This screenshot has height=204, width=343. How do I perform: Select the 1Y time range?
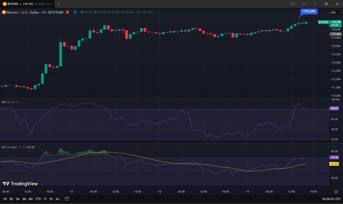point(45,199)
